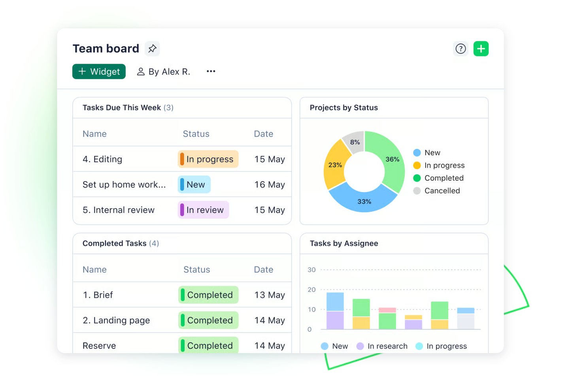This screenshot has width=585, height=390.
Task: Open the Set up home work... task
Action: 124,185
